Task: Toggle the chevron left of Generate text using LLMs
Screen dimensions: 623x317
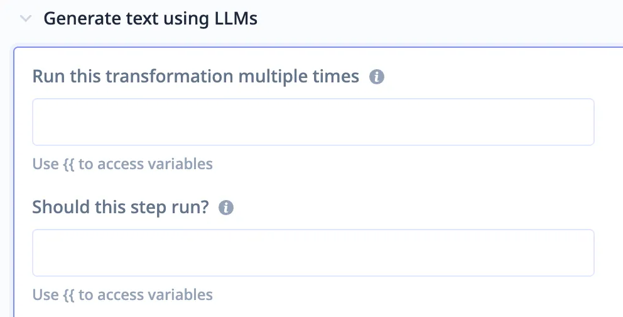Action: (25, 19)
